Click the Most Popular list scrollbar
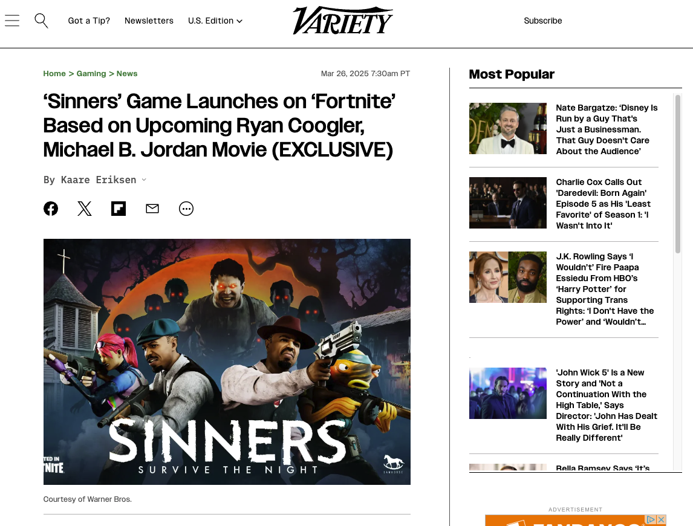The width and height of the screenshot is (693, 526). (678, 174)
